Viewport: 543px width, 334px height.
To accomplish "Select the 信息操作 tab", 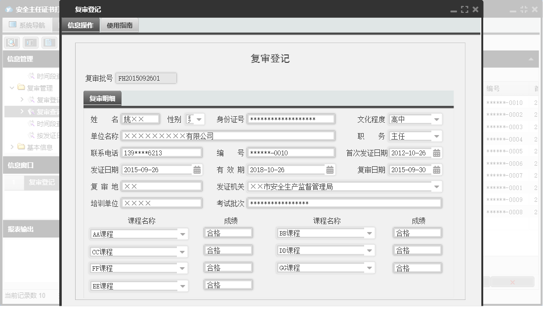I will point(80,25).
